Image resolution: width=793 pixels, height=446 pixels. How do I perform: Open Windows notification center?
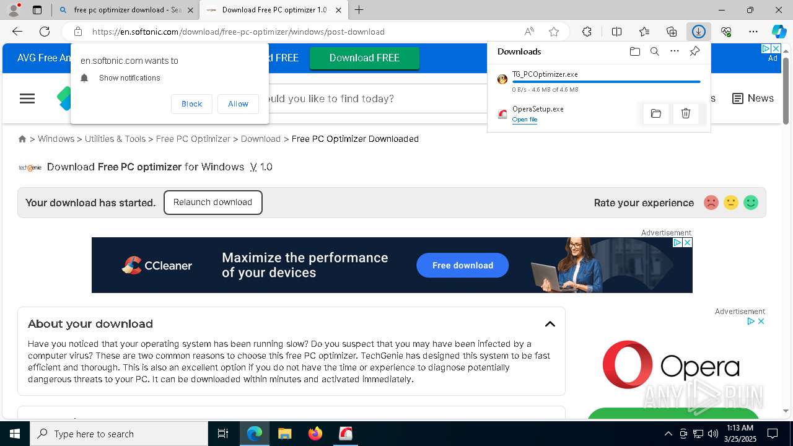coord(773,434)
